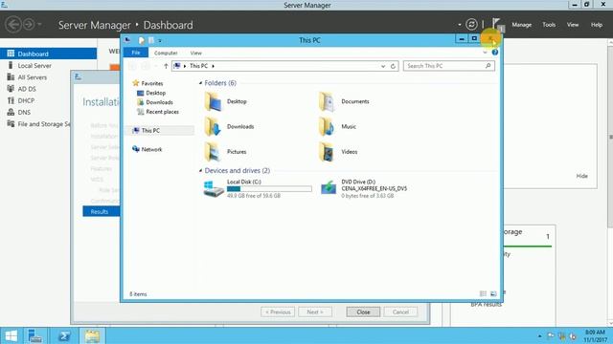613x344 pixels.
Task: Open the Pictures folder icon
Action: click(x=213, y=152)
